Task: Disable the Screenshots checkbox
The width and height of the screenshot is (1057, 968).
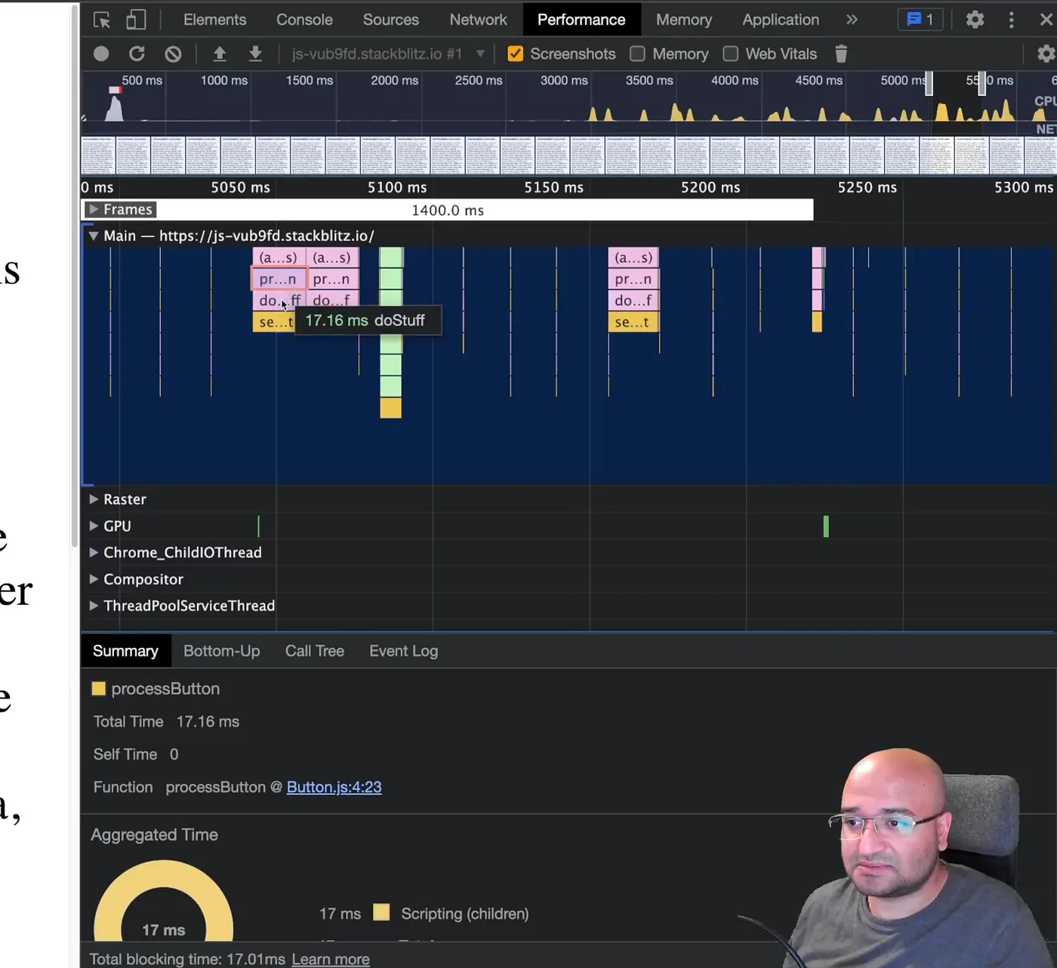Action: click(516, 54)
